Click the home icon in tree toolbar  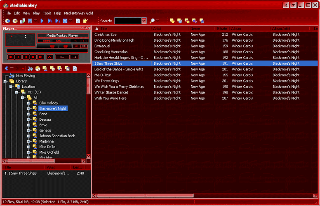(38, 68)
